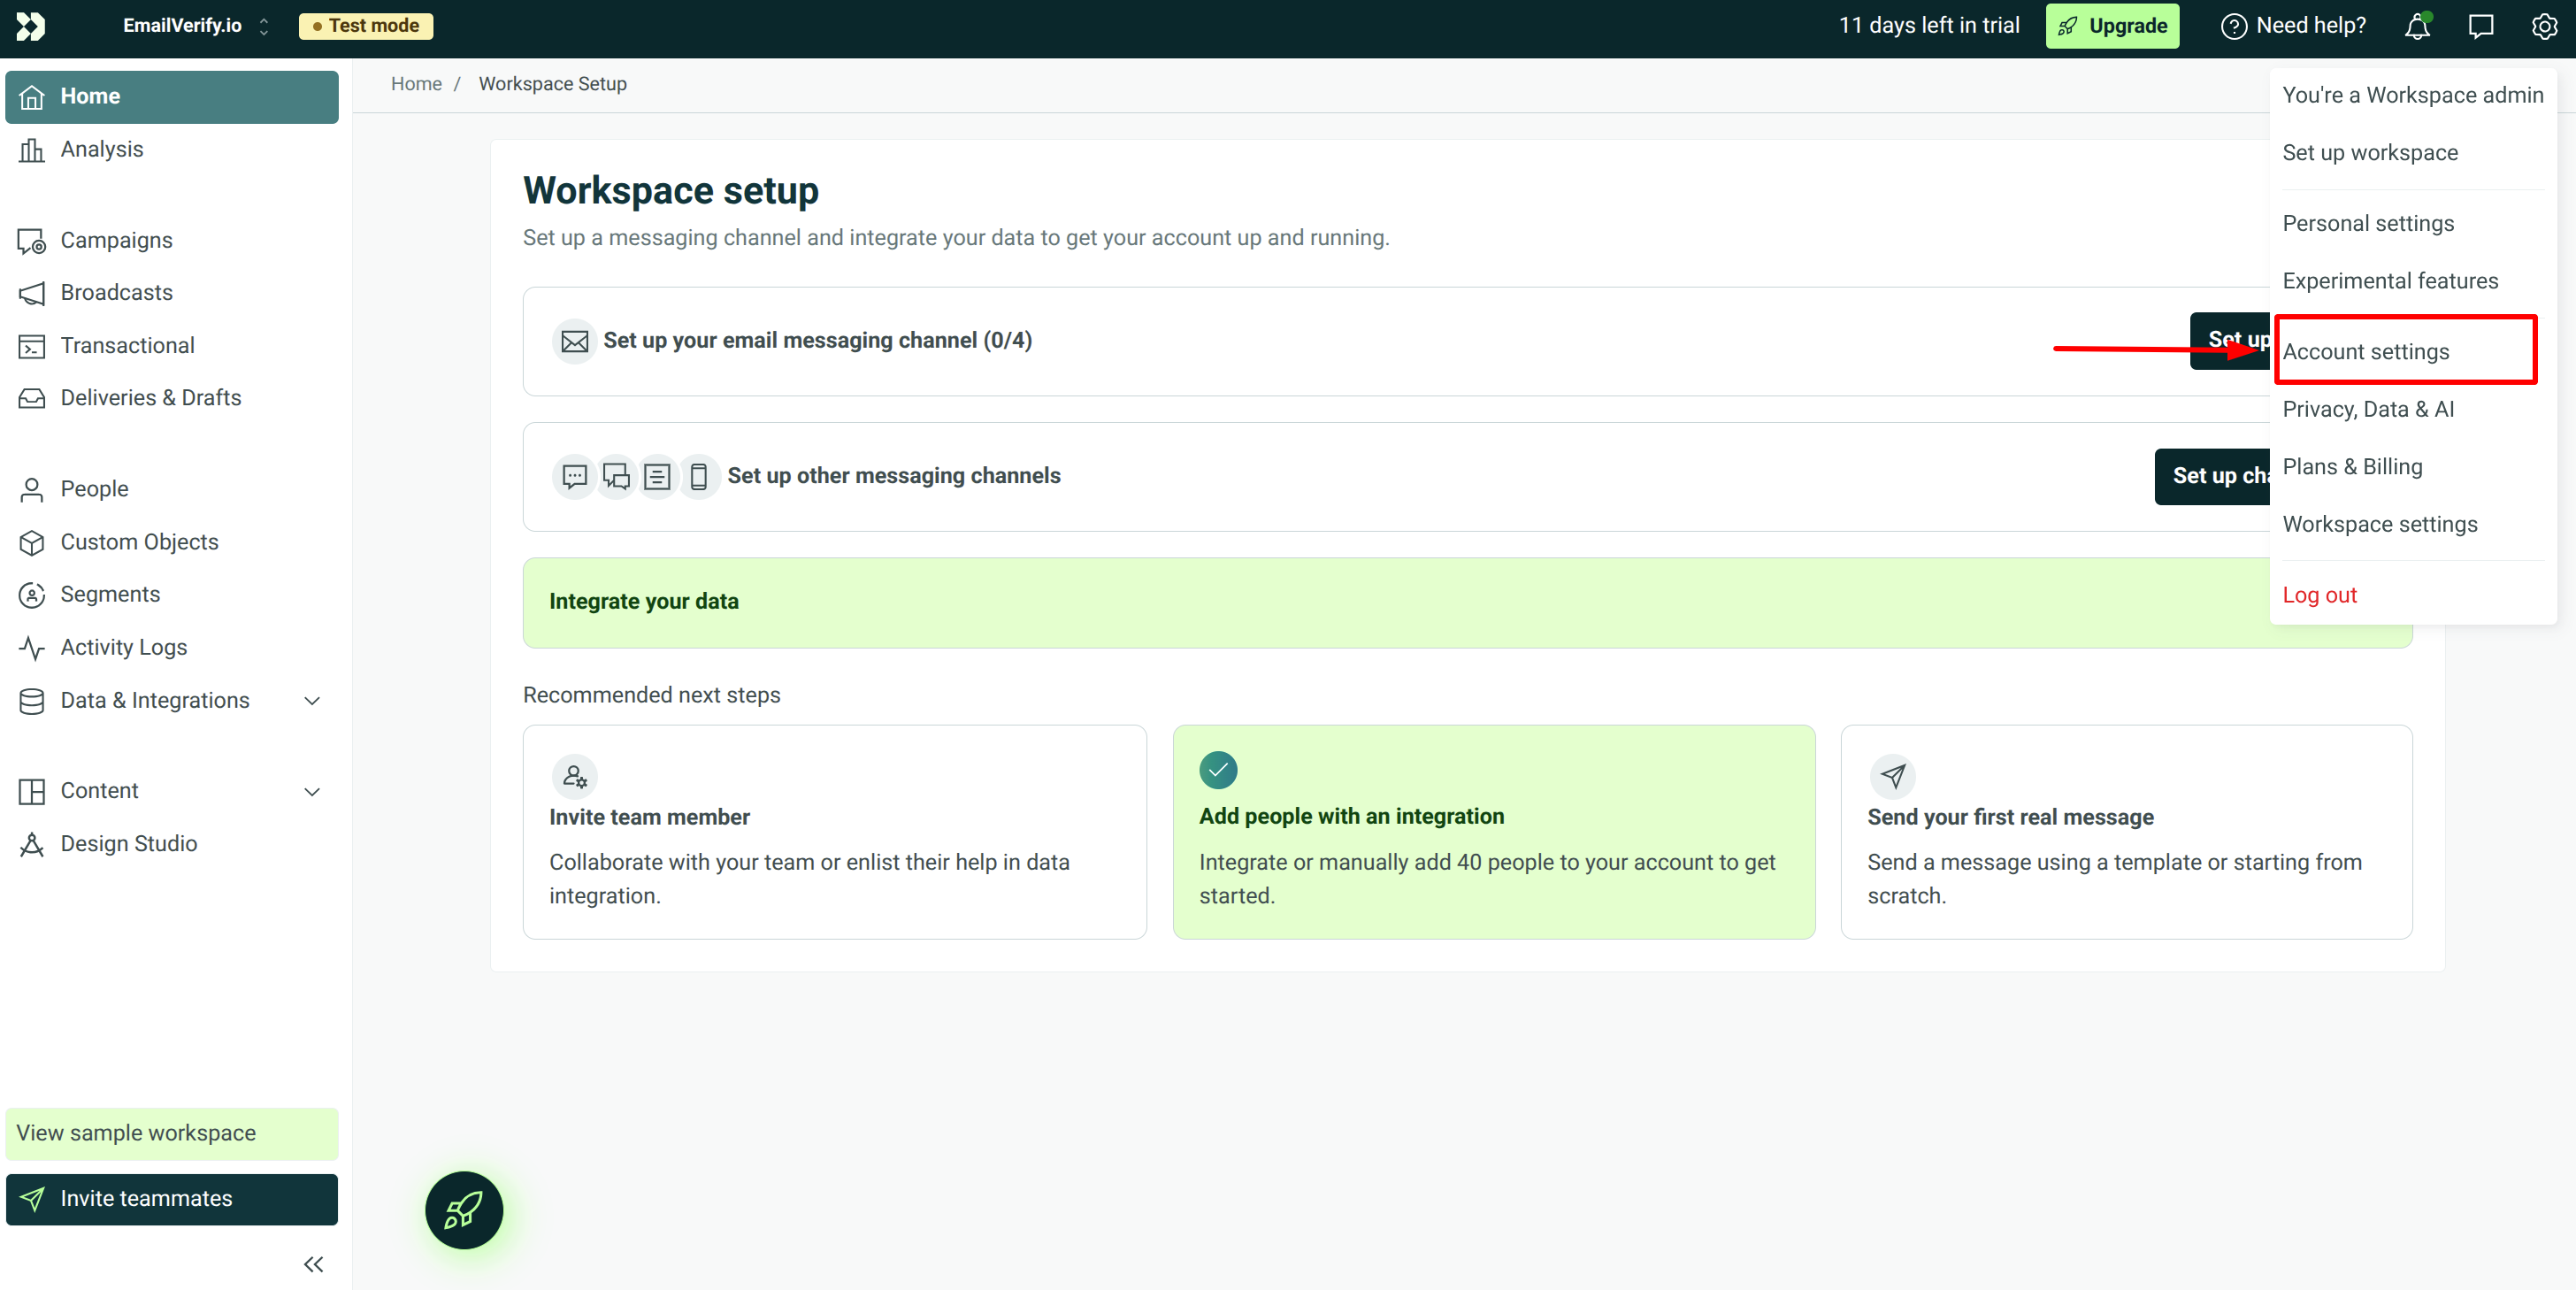Viewport: 2576px width, 1290px height.
Task: Click Log out
Action: click(x=2319, y=595)
